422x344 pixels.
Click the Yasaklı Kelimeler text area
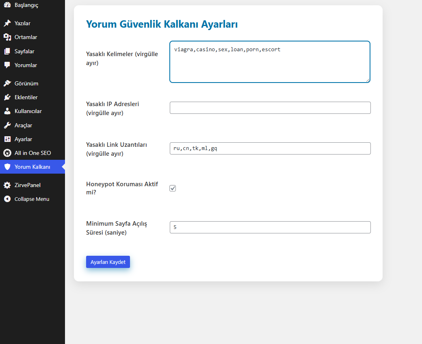pyautogui.click(x=270, y=61)
